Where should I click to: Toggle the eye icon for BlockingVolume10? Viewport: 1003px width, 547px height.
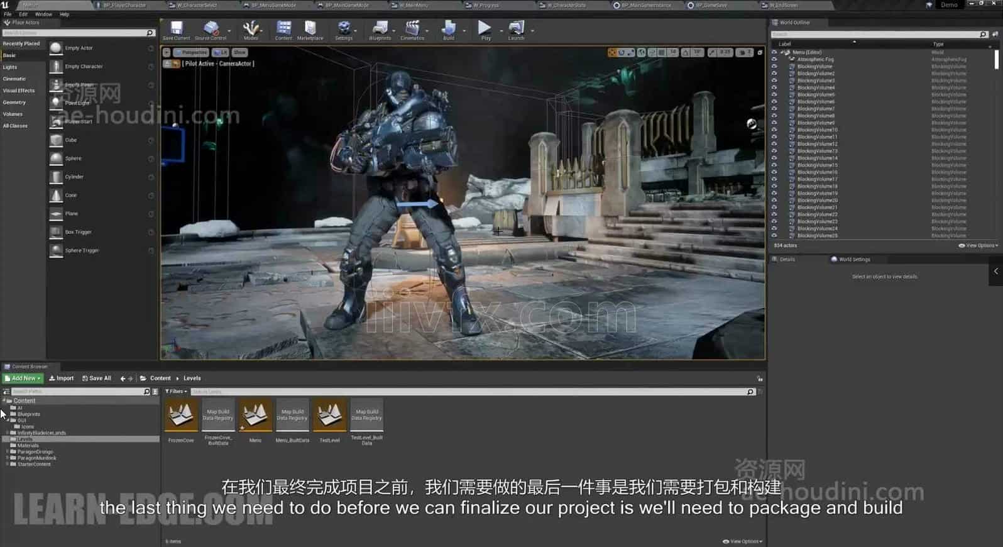coord(774,130)
